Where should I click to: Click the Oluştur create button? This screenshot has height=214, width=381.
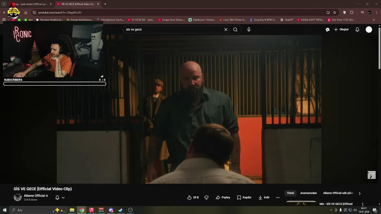341,29
